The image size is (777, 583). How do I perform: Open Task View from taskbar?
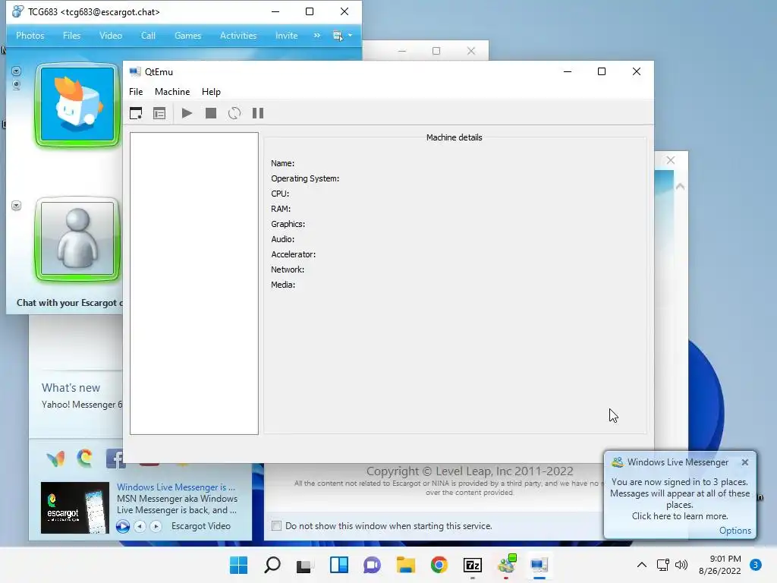(x=304, y=565)
